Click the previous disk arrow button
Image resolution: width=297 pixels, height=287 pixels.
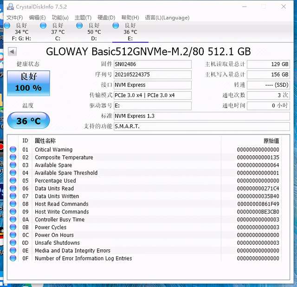(x=13, y=51)
